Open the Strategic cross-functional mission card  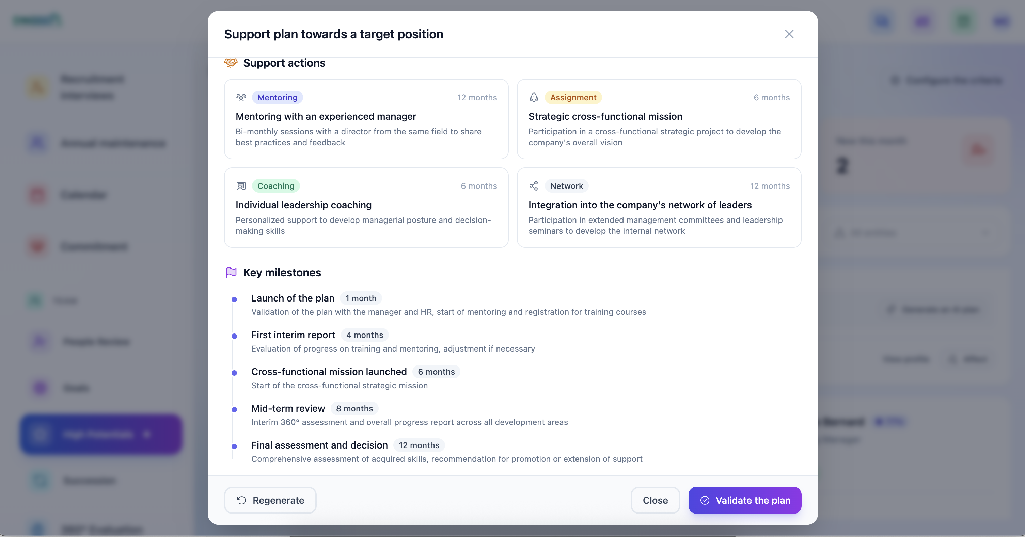pyautogui.click(x=659, y=119)
